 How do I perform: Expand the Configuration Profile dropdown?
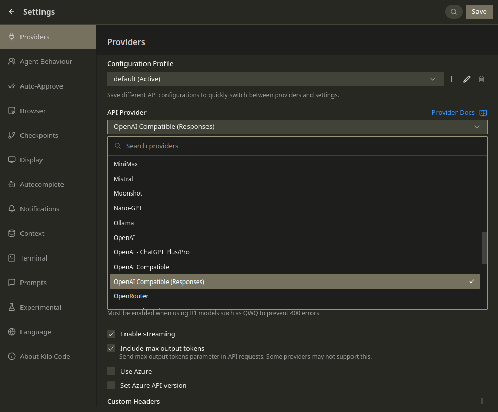click(x=275, y=79)
